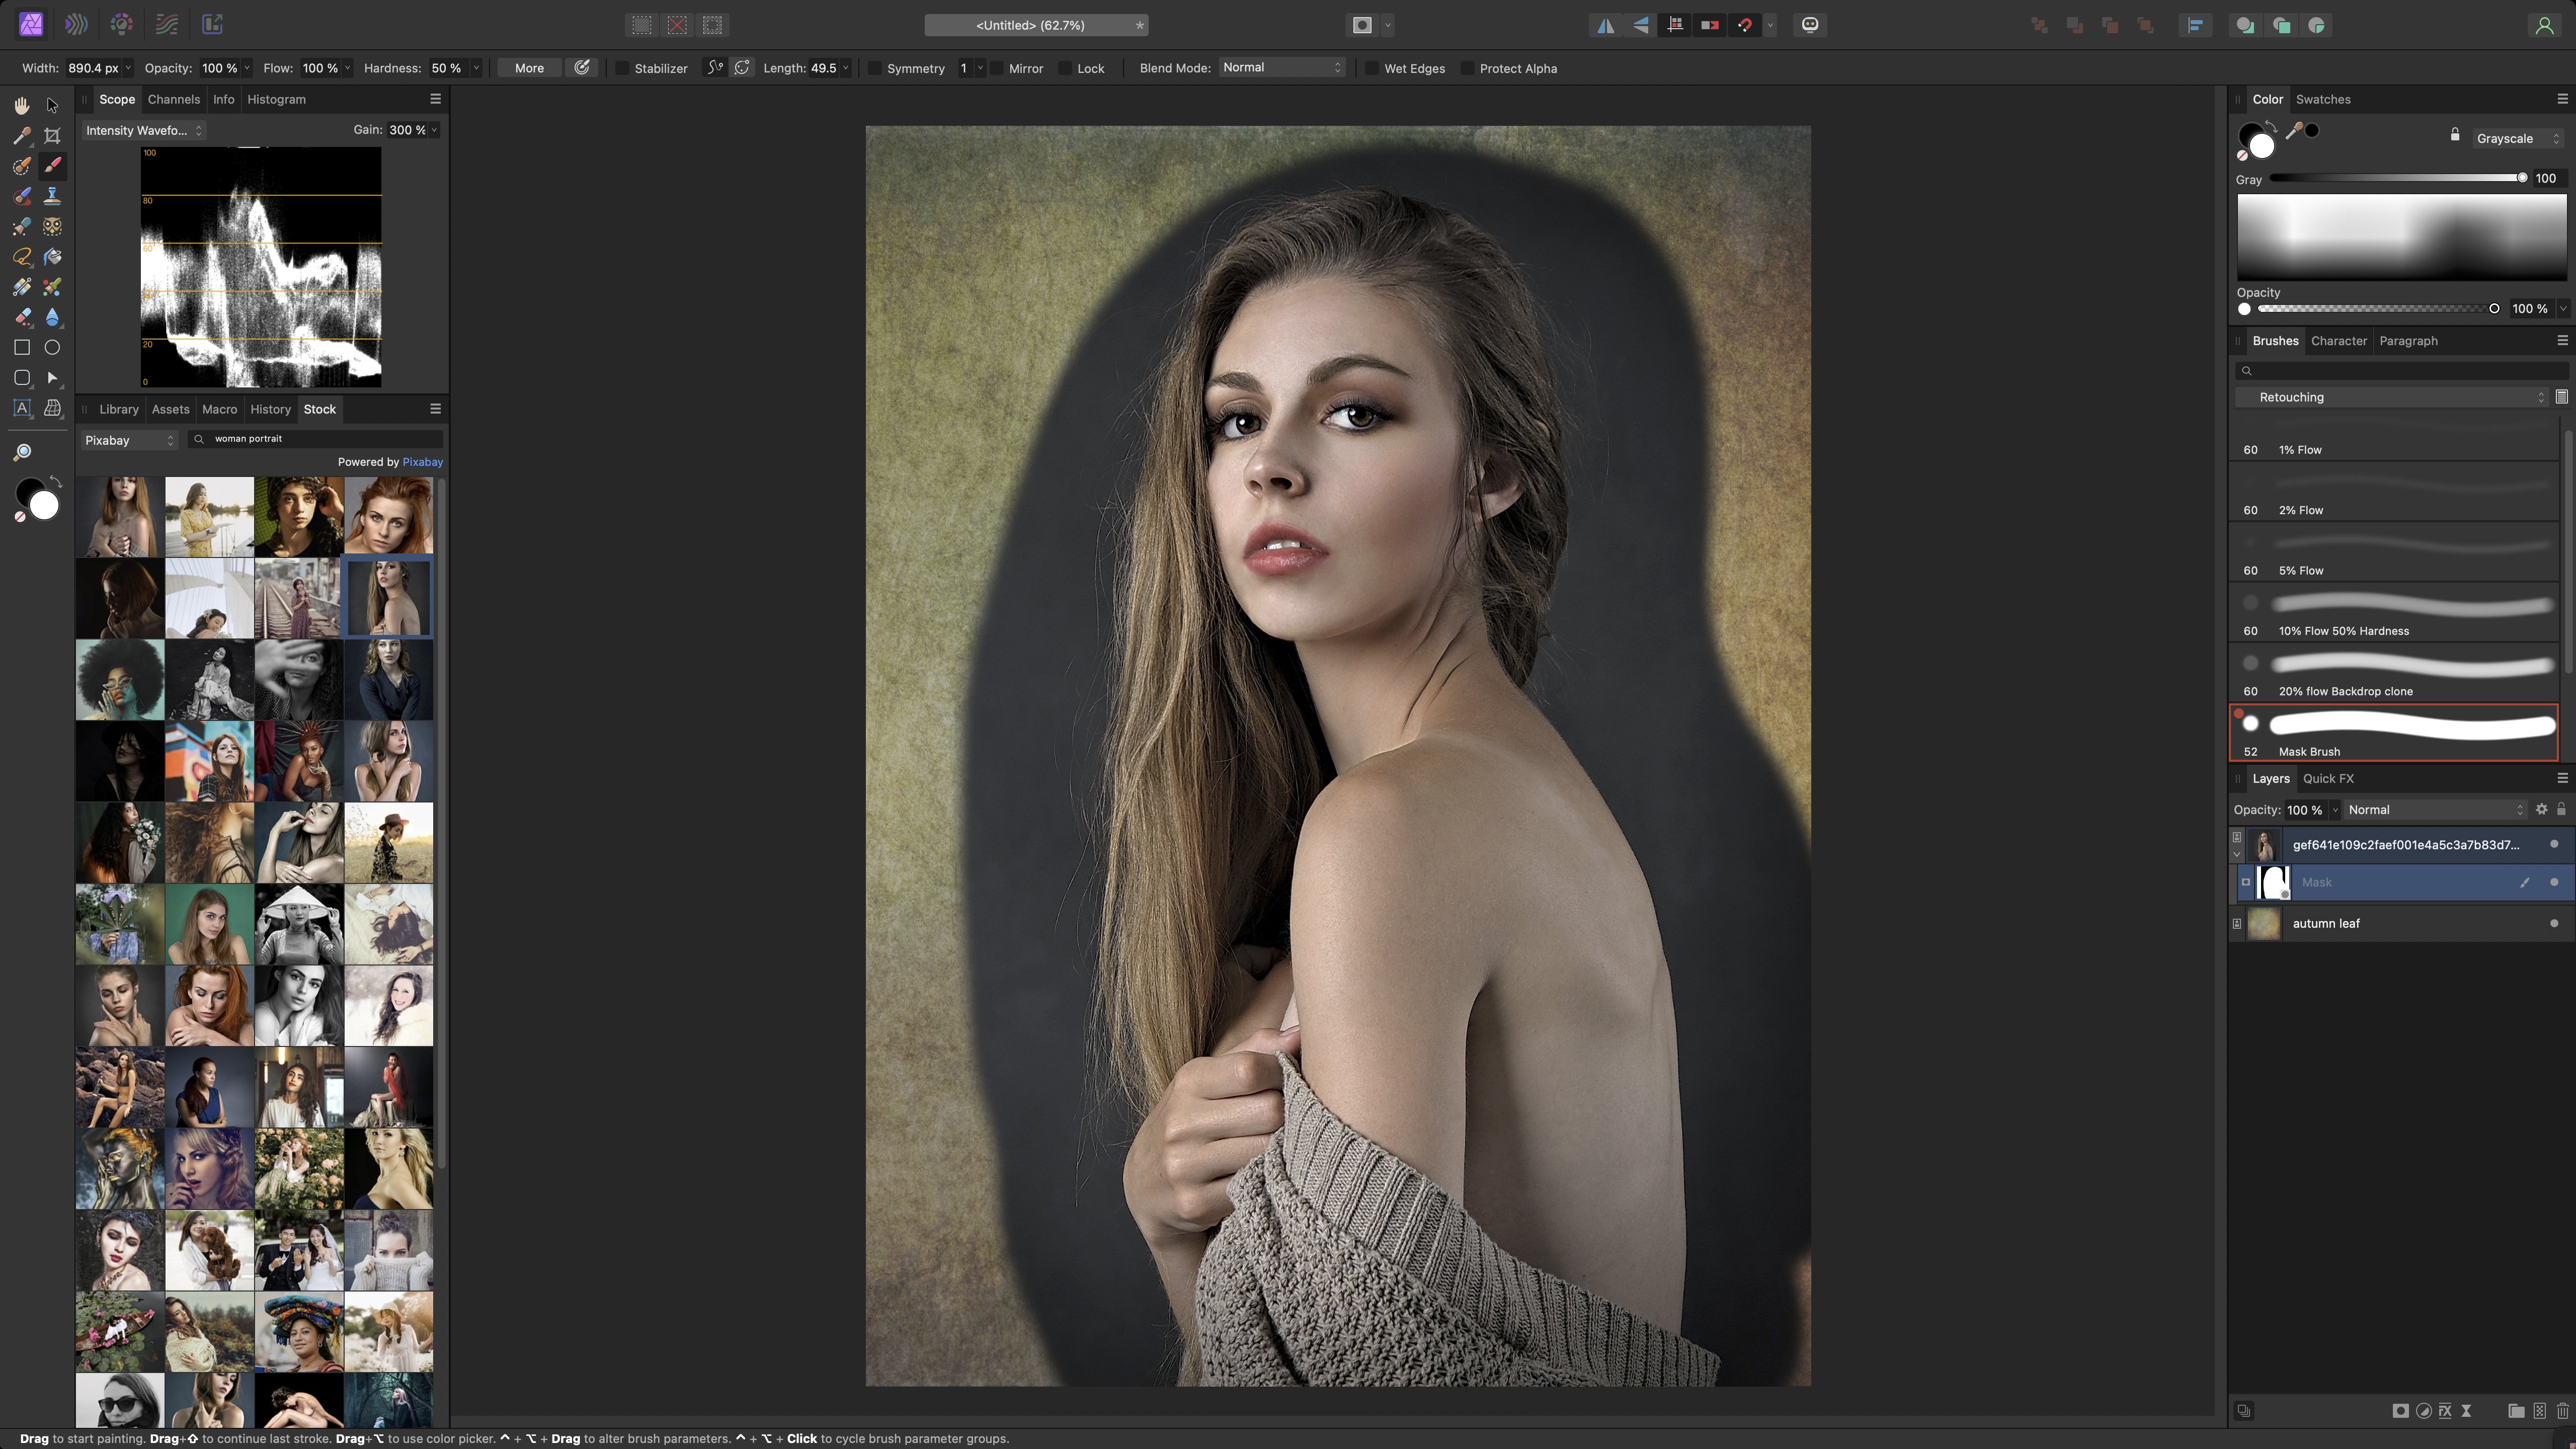Enable the Wet Edges checkbox

pos(1372,68)
